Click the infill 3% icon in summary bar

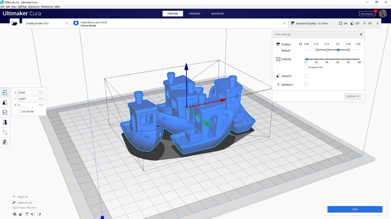[x=341, y=23]
